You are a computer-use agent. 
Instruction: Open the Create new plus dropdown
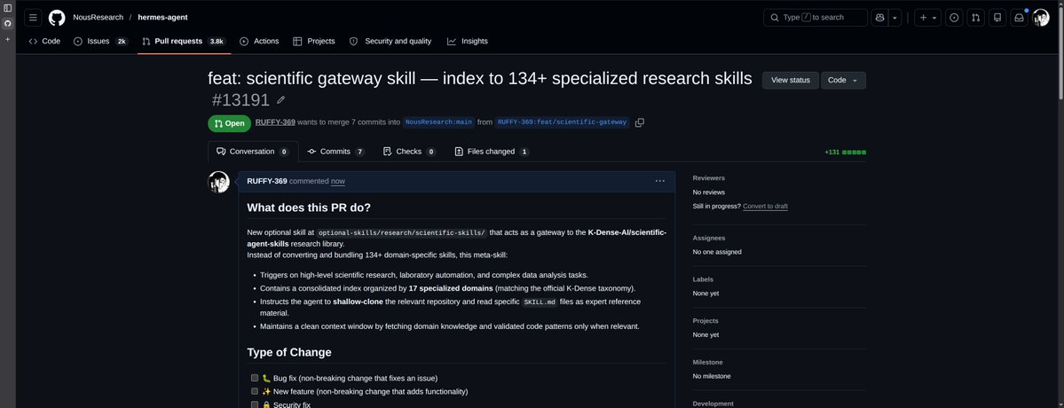(x=927, y=17)
